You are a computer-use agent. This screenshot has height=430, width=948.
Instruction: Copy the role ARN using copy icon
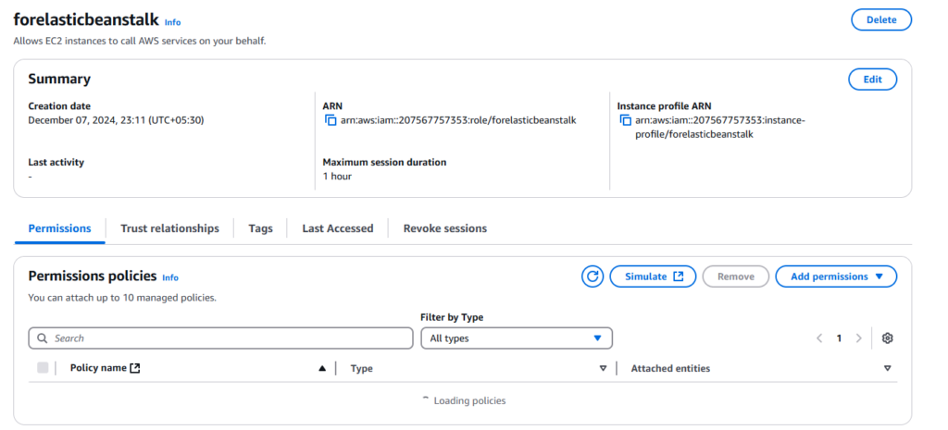(330, 120)
